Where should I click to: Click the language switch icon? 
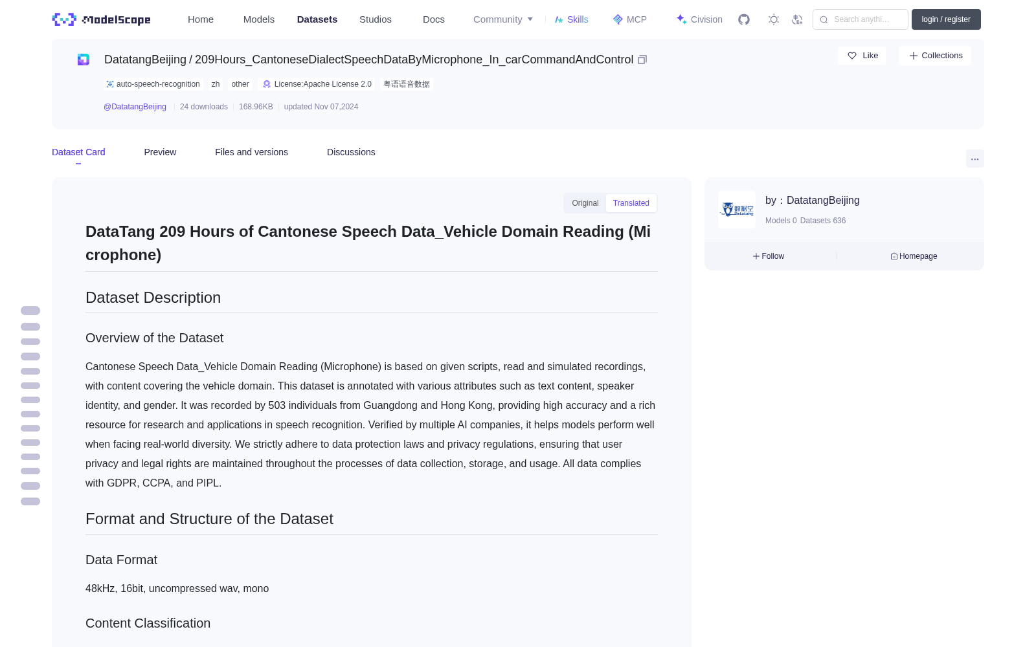coord(798,19)
